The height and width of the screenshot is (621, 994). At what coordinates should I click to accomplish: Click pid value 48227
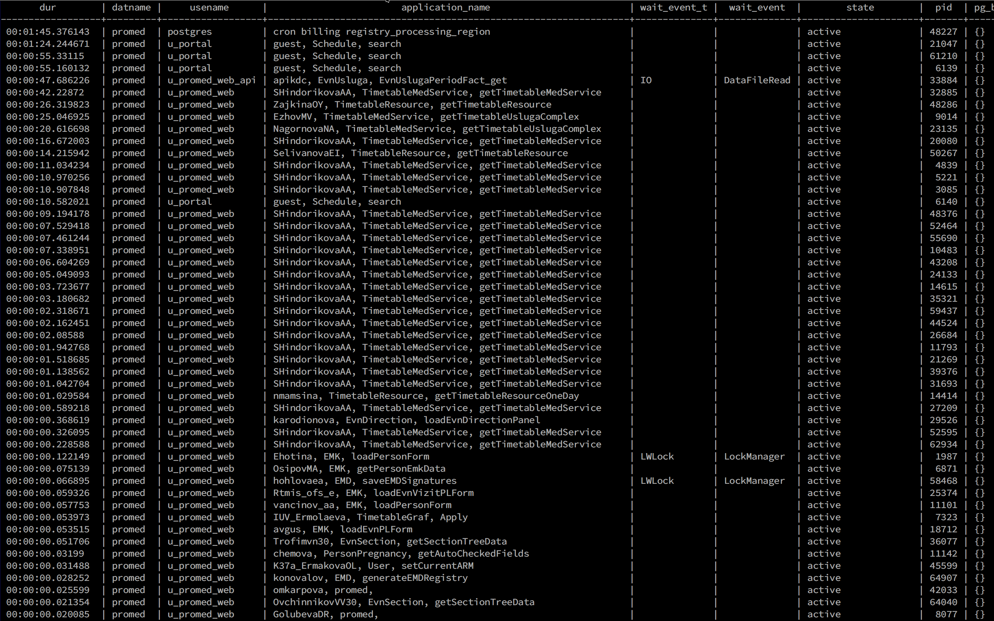tap(943, 32)
